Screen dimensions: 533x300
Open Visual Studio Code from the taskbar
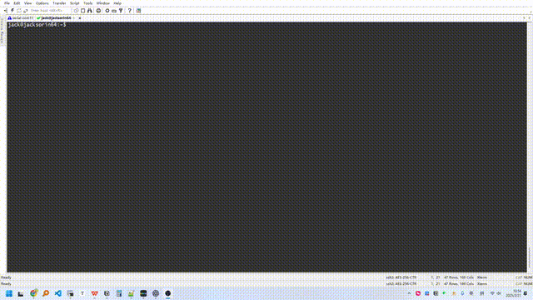point(57,293)
